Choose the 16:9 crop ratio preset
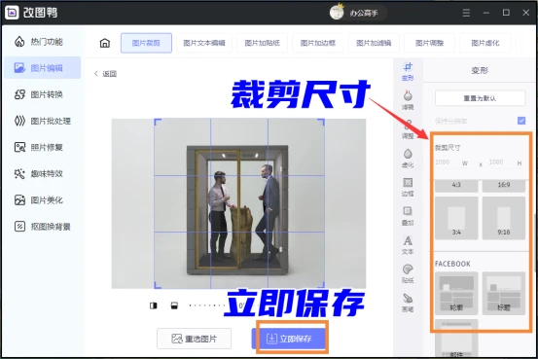This screenshot has width=538, height=359. point(504,185)
